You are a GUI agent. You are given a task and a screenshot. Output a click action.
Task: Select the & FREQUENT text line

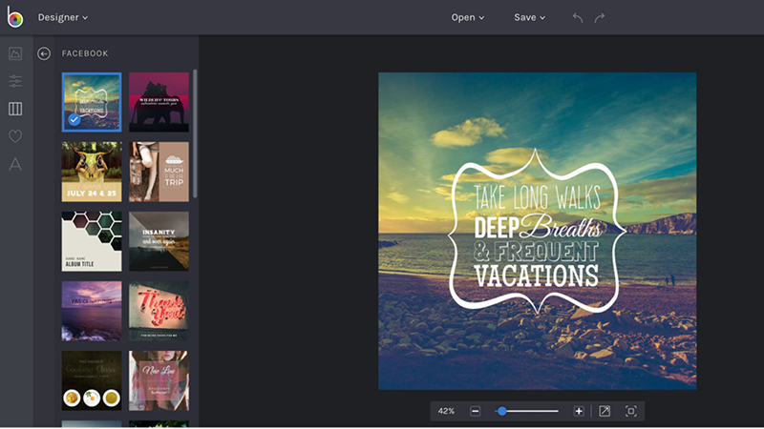pos(536,252)
